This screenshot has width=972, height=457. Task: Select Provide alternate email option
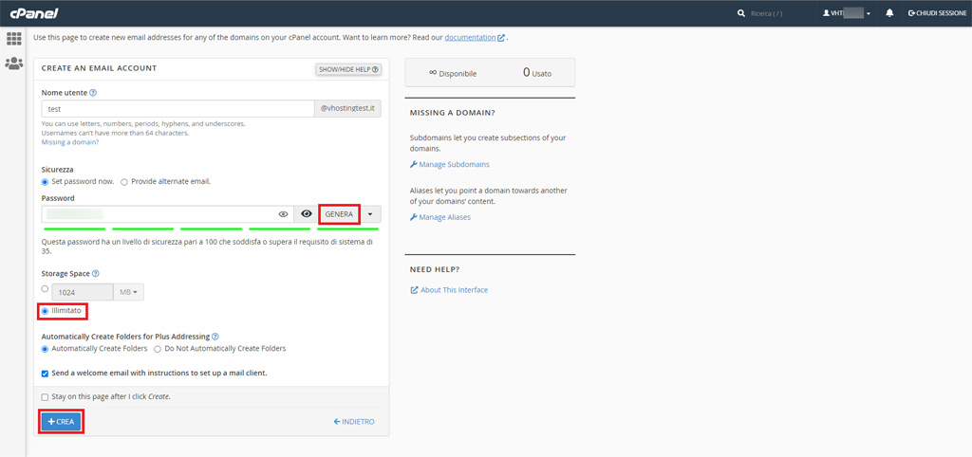[124, 182]
